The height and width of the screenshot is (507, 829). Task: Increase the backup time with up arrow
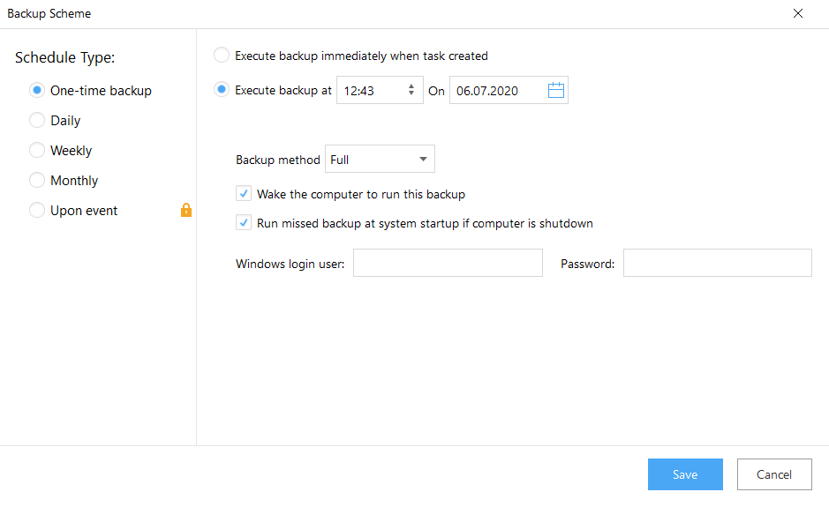411,86
